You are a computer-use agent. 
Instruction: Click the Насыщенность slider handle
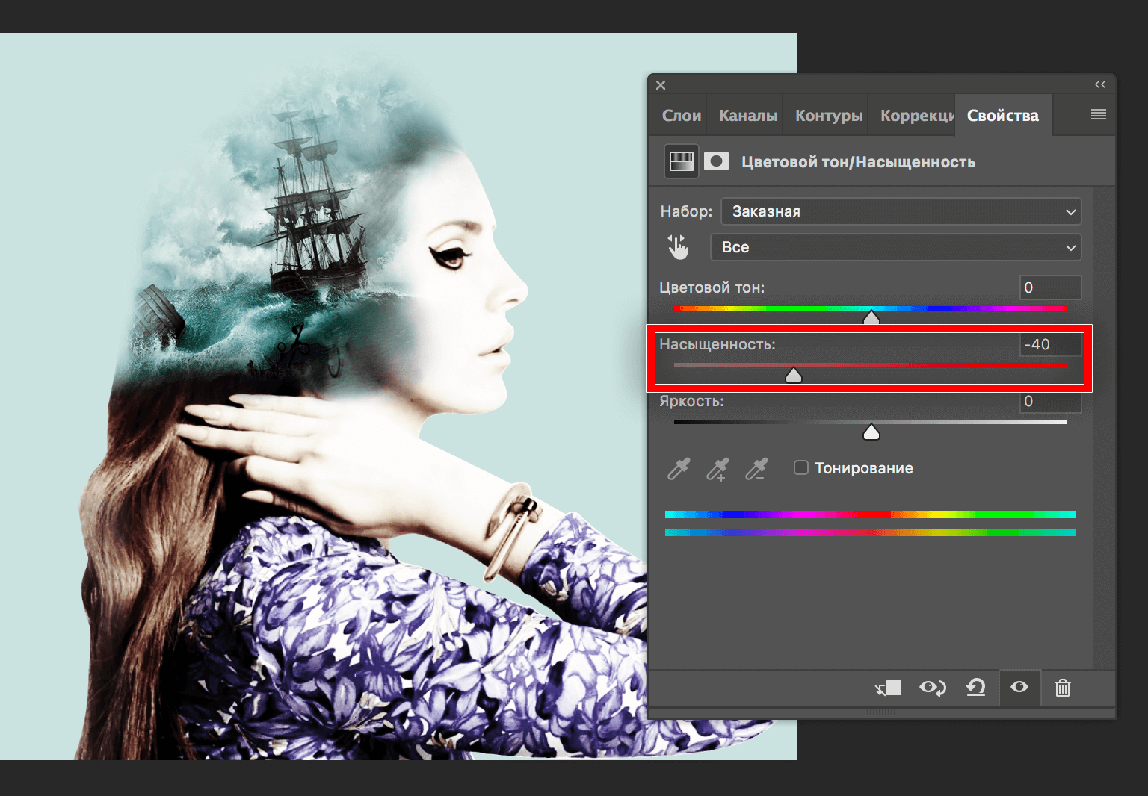(794, 375)
